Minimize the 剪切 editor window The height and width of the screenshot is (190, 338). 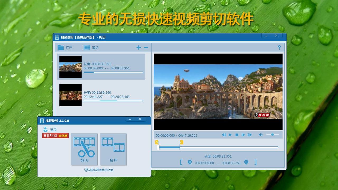266,36
